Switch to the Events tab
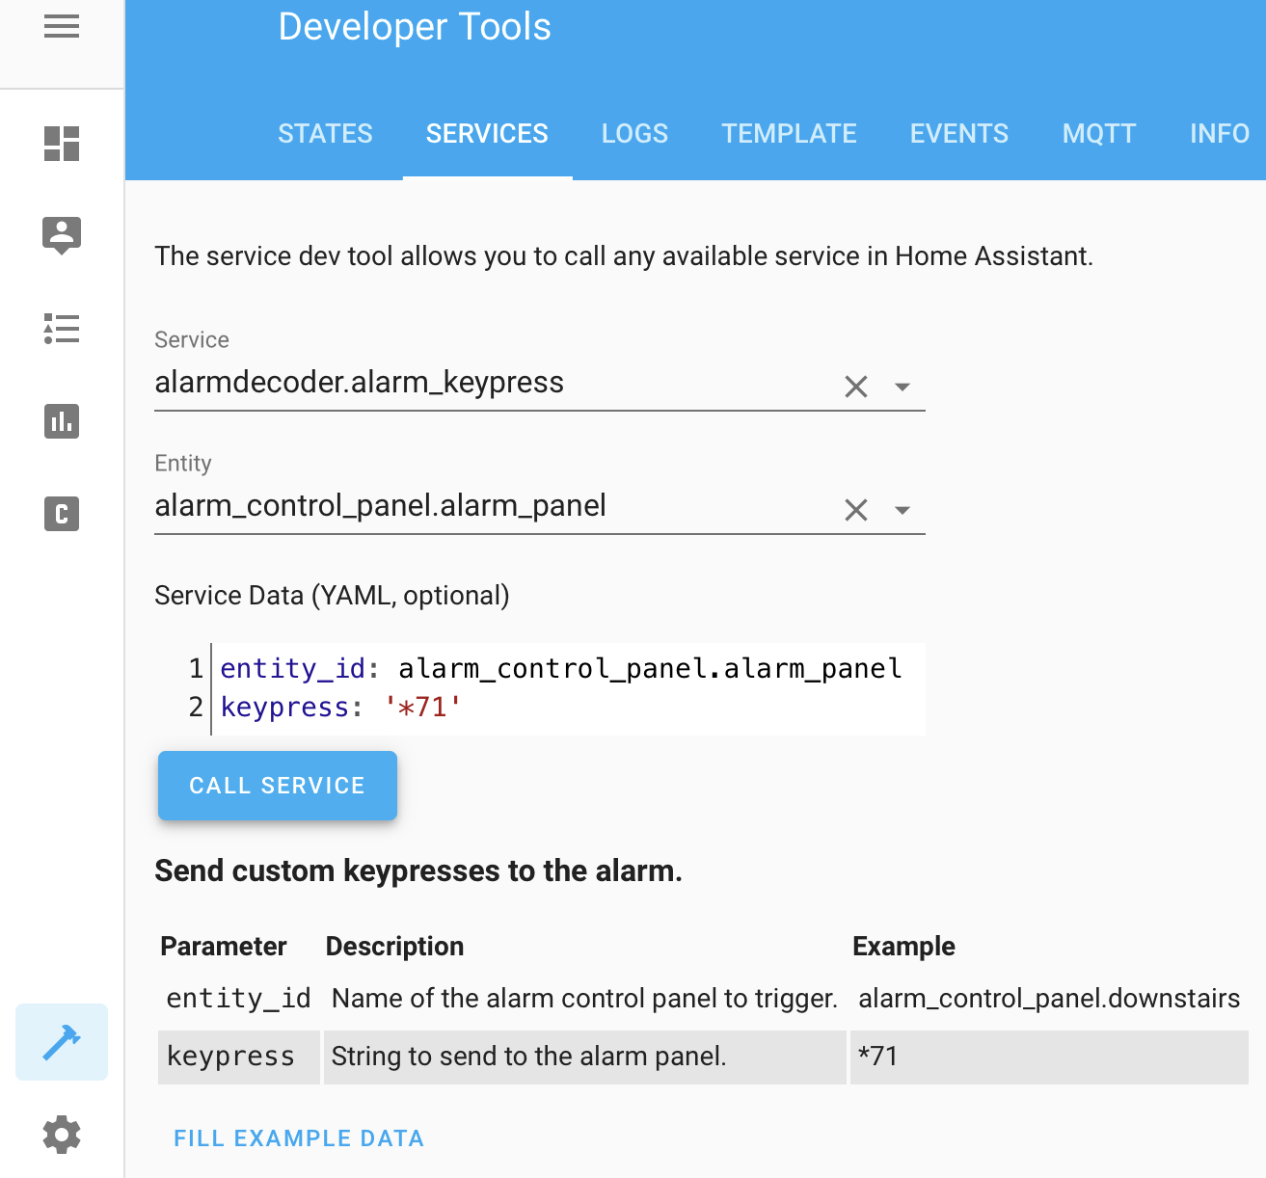The image size is (1266, 1178). (959, 134)
